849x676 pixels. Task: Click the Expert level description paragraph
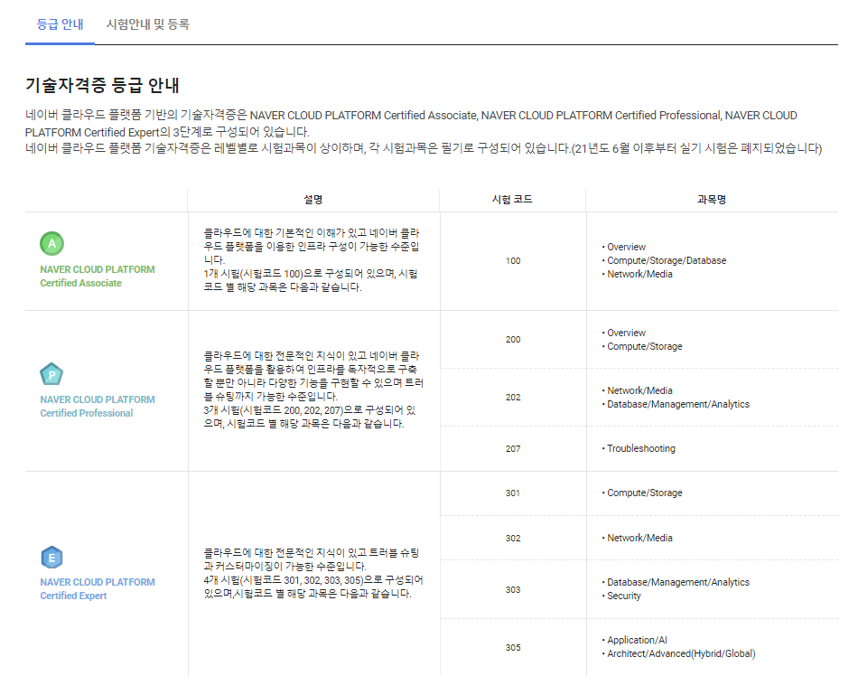[313, 573]
